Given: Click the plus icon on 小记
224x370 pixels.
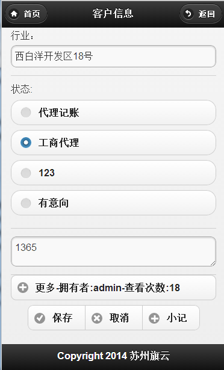Looking at the screenshot, I should [154, 318].
